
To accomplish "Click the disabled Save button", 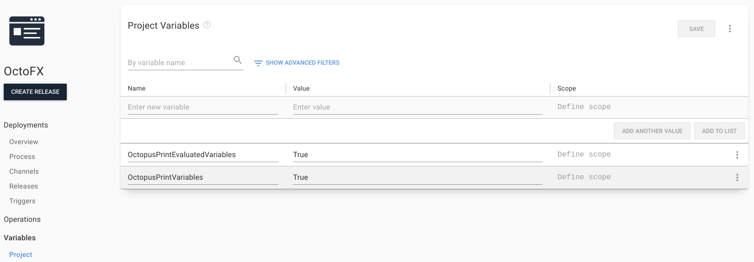I will tap(696, 29).
